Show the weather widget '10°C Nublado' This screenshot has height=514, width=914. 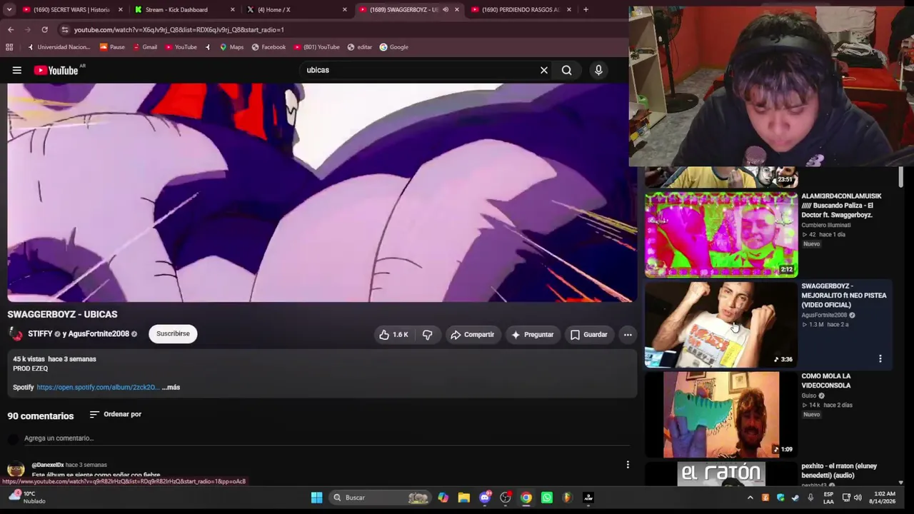pyautogui.click(x=27, y=497)
